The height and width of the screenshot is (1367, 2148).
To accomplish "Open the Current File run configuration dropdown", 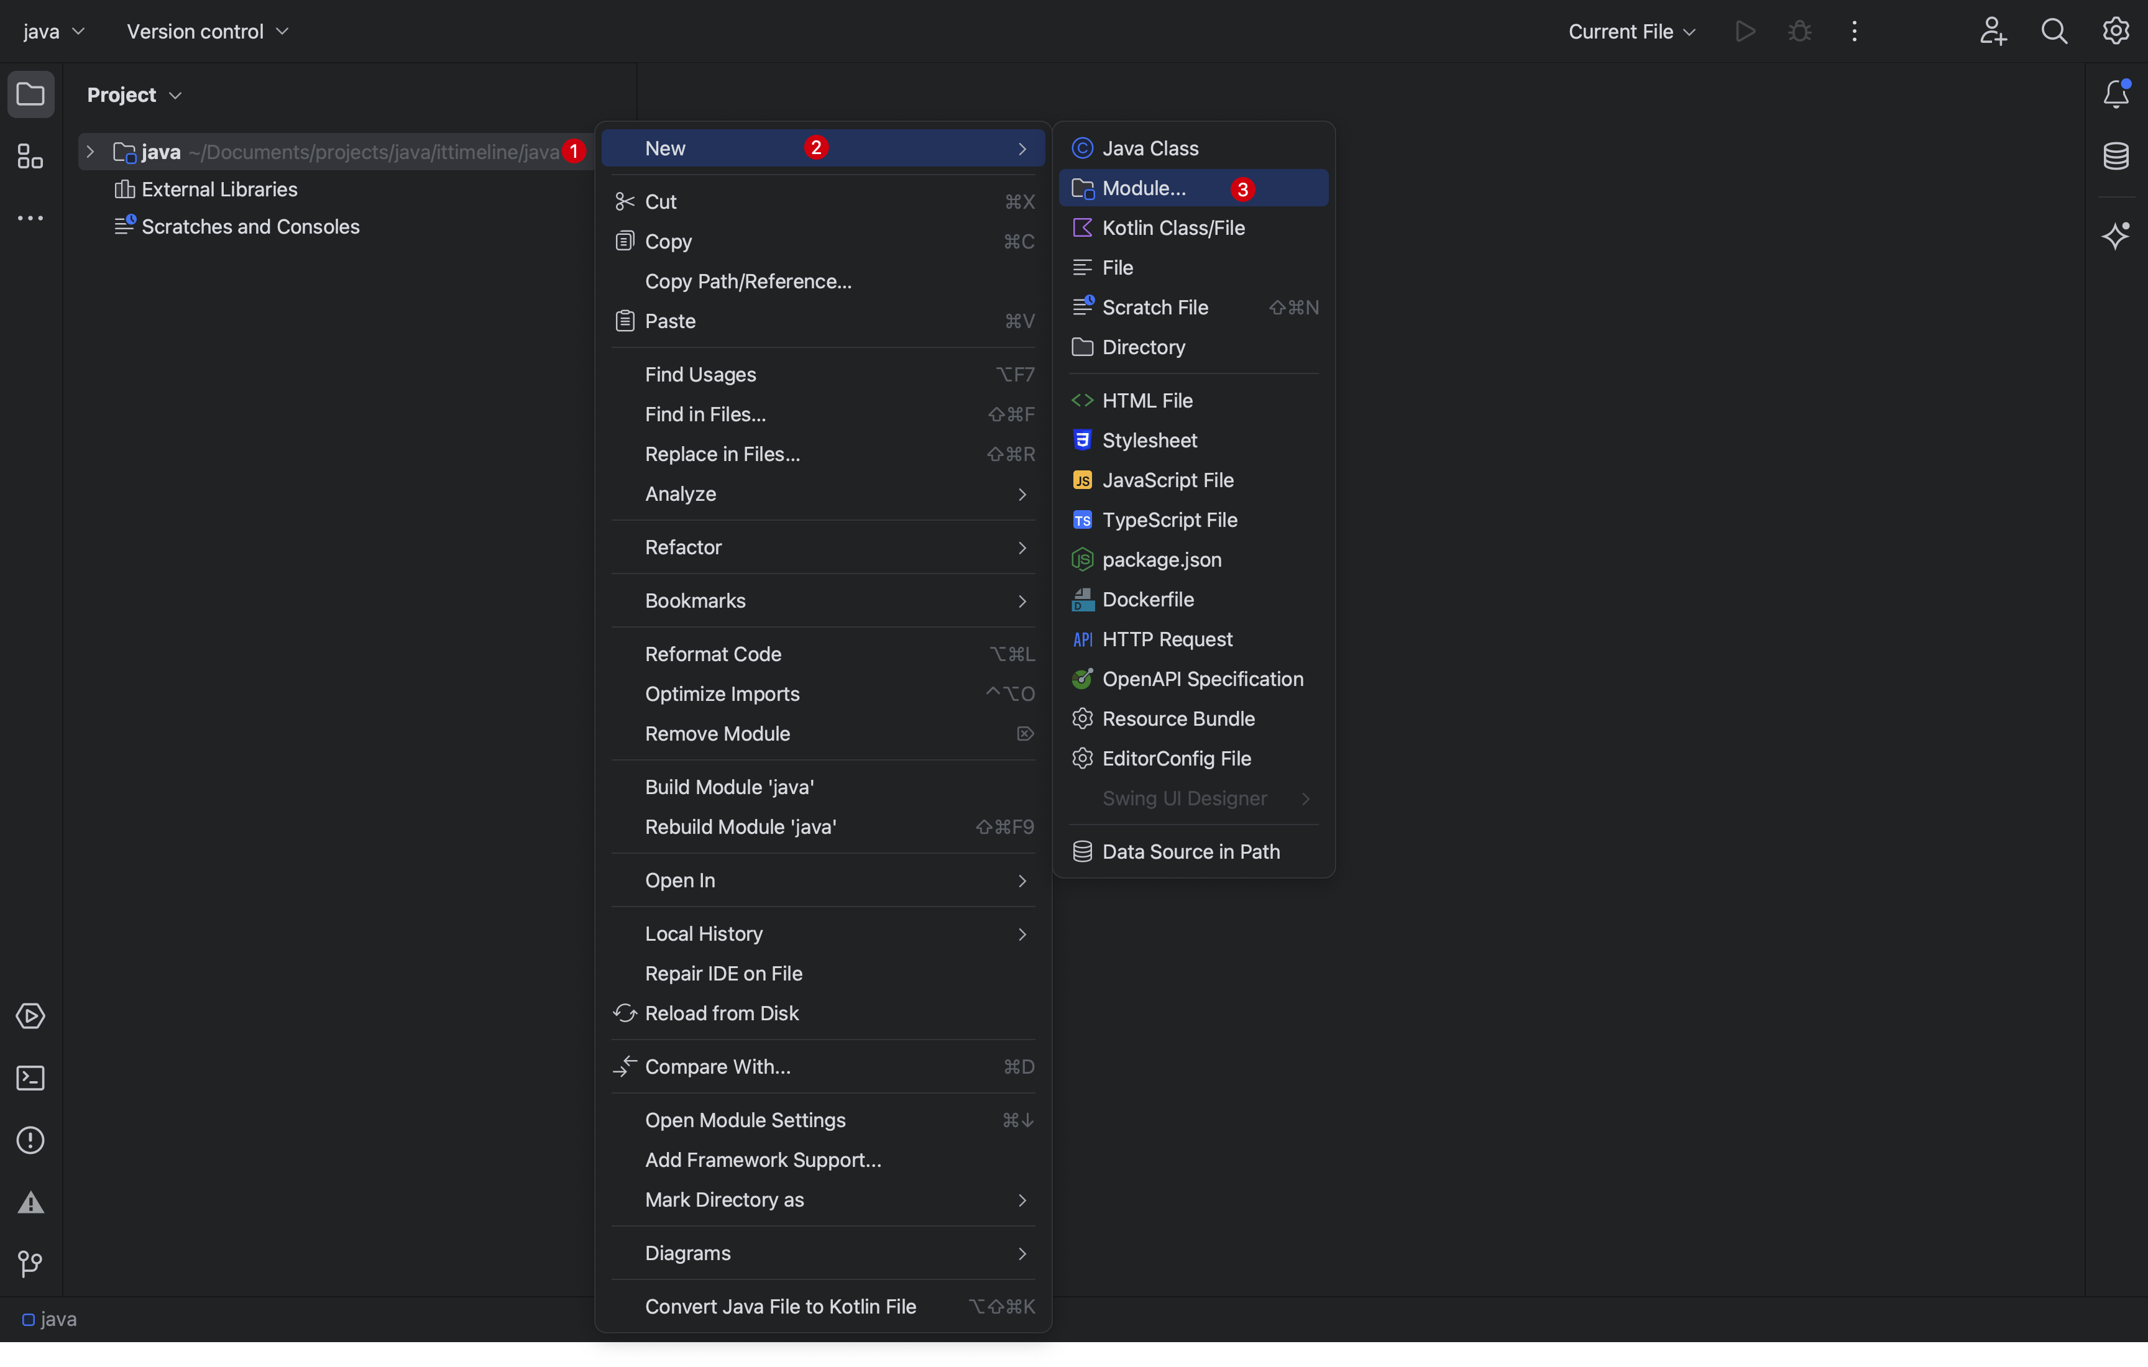I will click(1632, 31).
